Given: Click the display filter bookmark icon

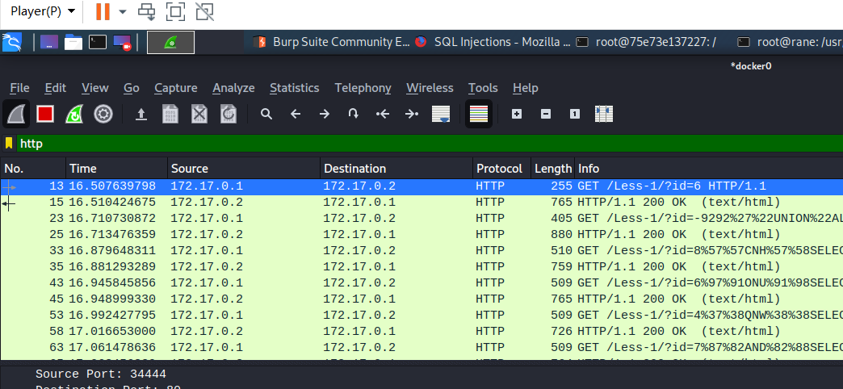Looking at the screenshot, I should [x=9, y=144].
